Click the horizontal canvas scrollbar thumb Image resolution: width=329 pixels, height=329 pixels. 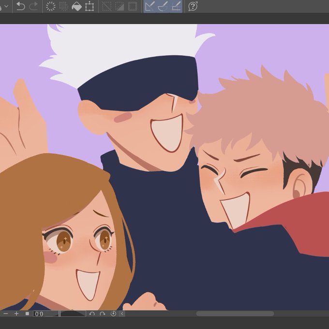tap(235, 314)
